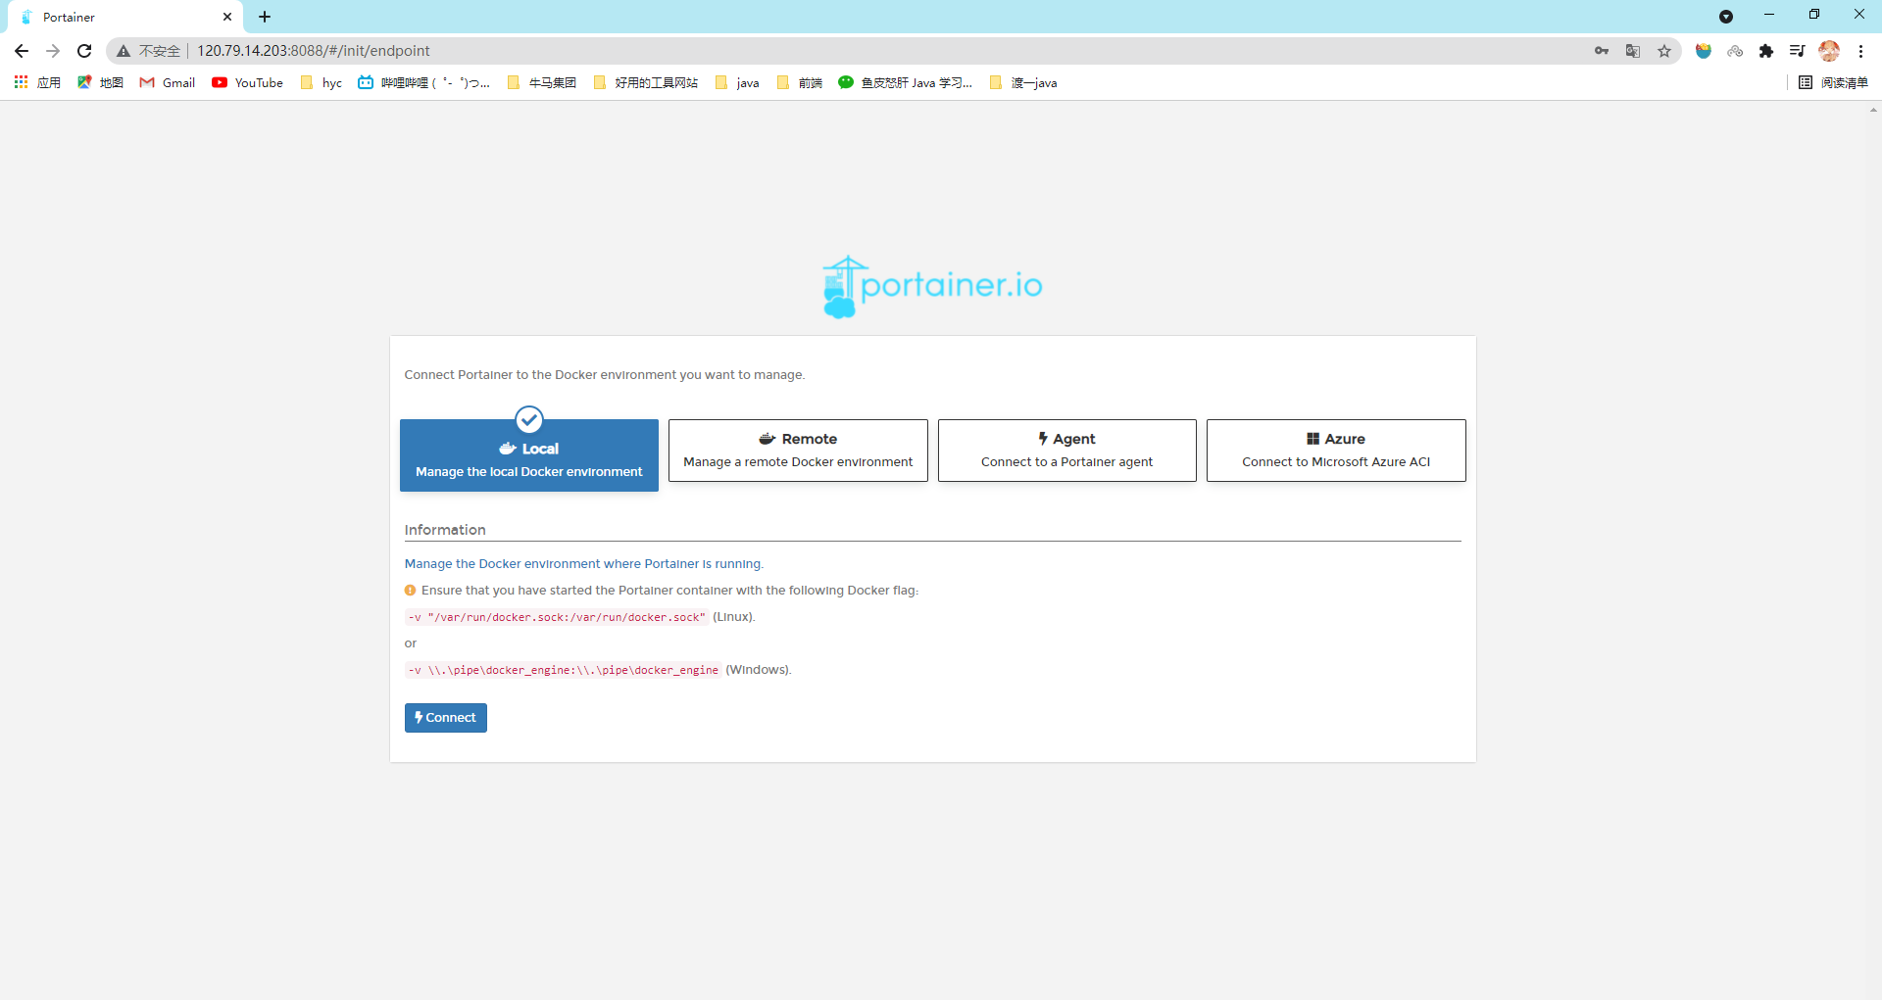
Task: Open the Chrome three-dot menu
Action: point(1860,51)
